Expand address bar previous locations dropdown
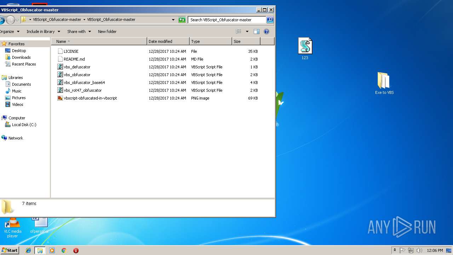 (x=173, y=20)
